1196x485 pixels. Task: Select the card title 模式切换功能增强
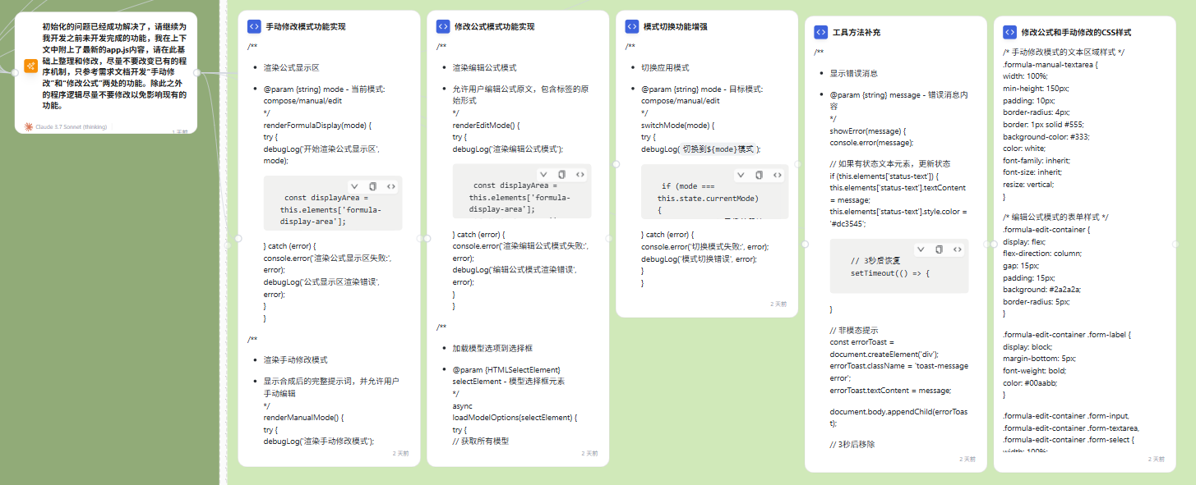click(676, 26)
